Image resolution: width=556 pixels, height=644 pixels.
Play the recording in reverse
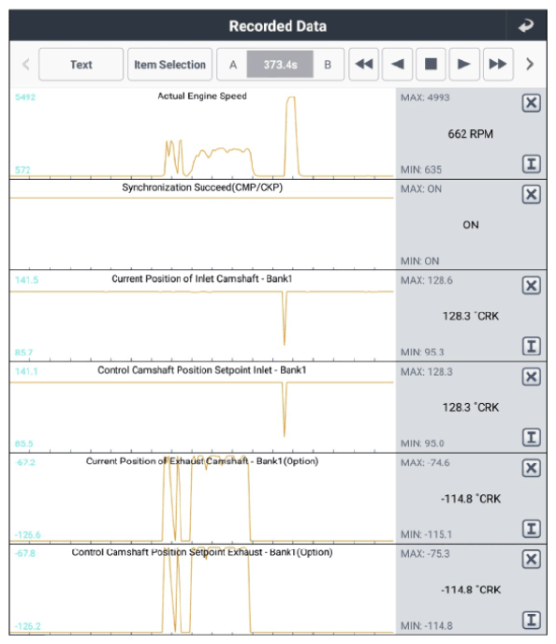[x=397, y=64]
